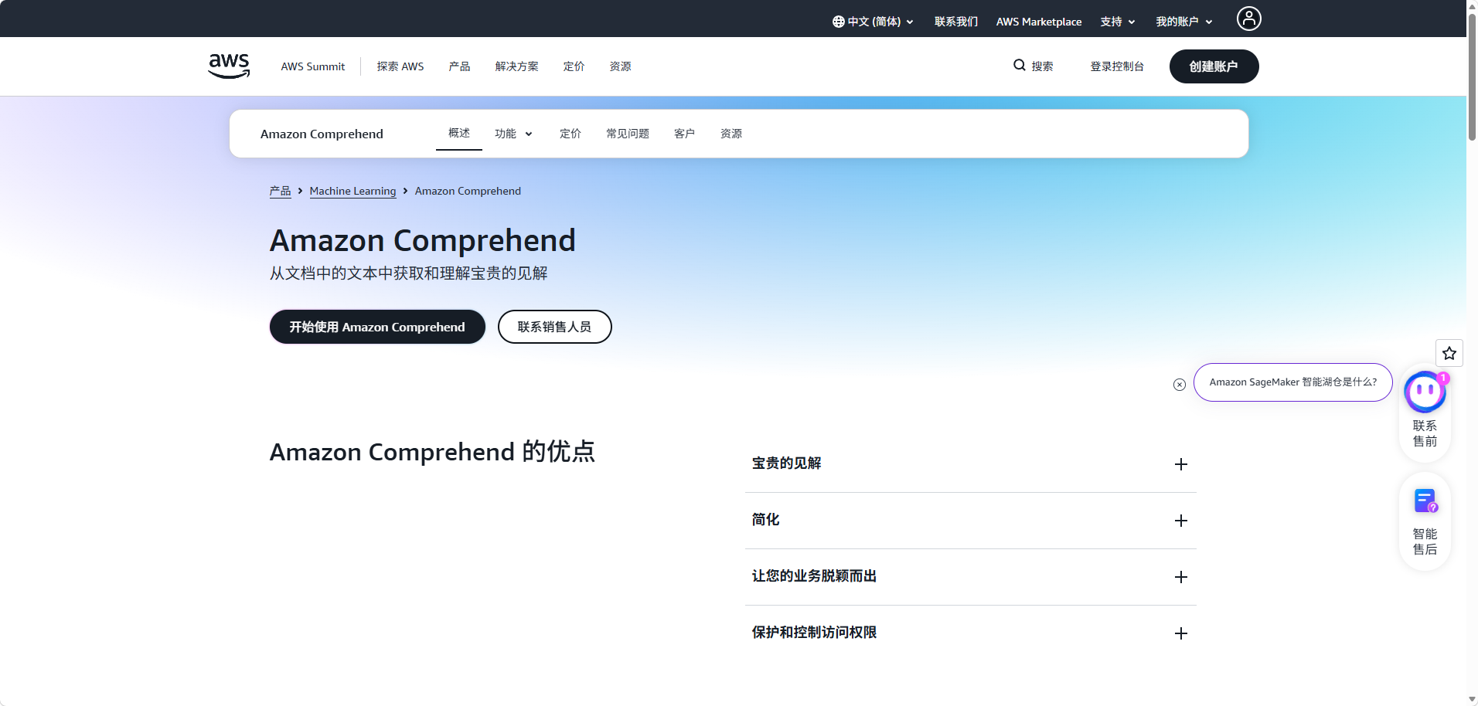Open the 我的账户 dropdown menu

pyautogui.click(x=1184, y=22)
